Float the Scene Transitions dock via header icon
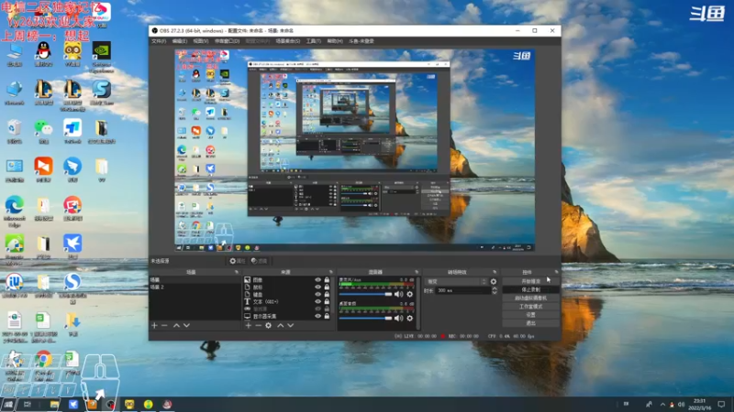This screenshot has width=734, height=412. click(x=495, y=272)
